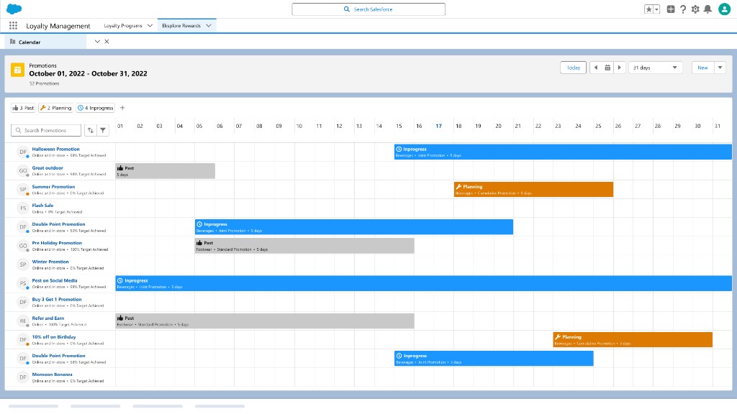Open the Calendar tab options chevron

(x=97, y=41)
